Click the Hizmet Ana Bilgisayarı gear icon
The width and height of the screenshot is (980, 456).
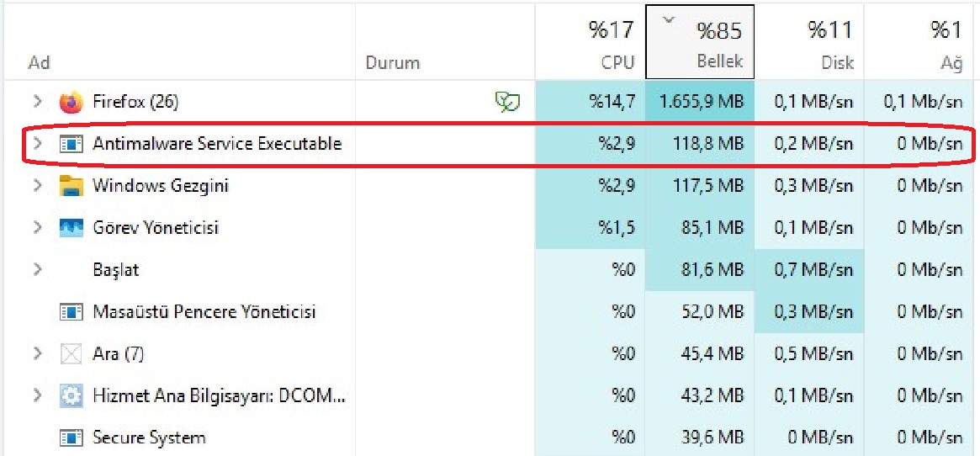pos(72,396)
